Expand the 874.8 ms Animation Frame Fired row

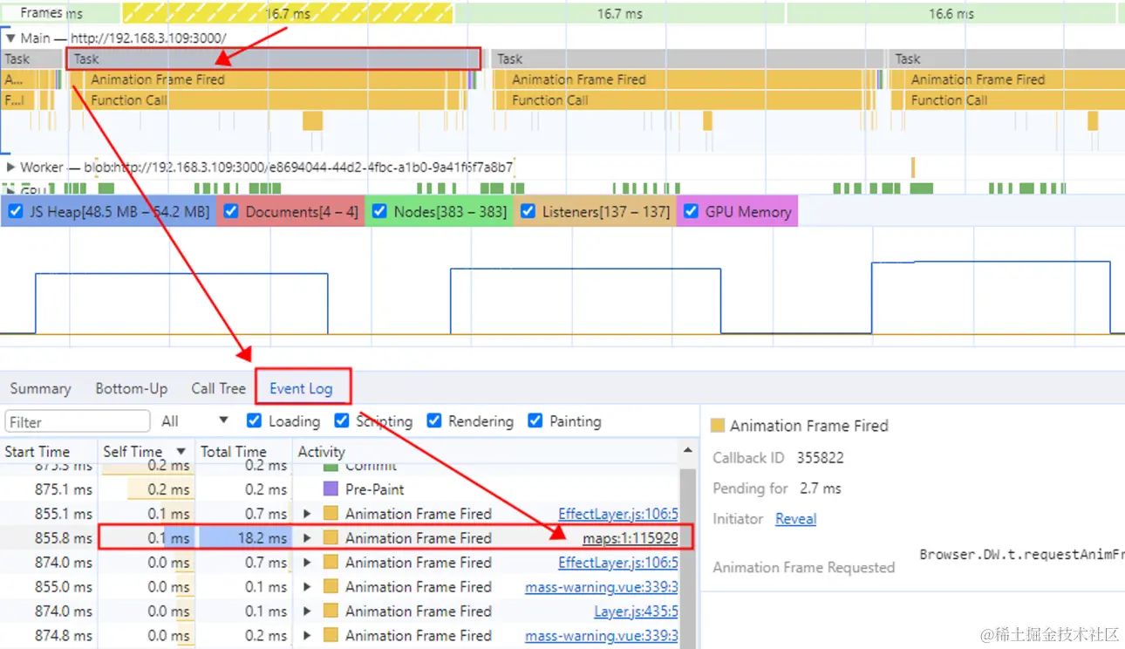[x=307, y=636]
